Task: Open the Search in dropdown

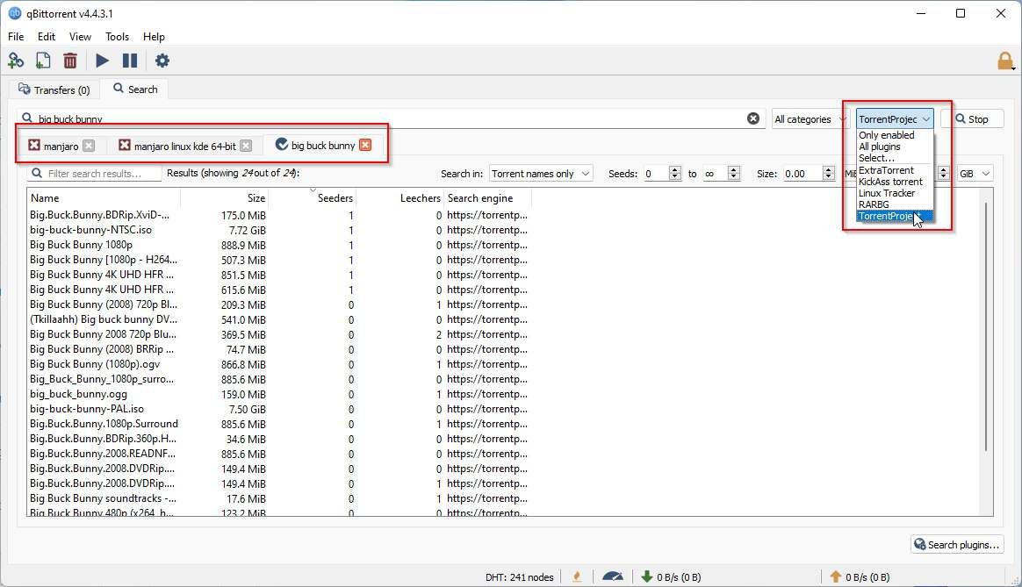Action: click(540, 173)
